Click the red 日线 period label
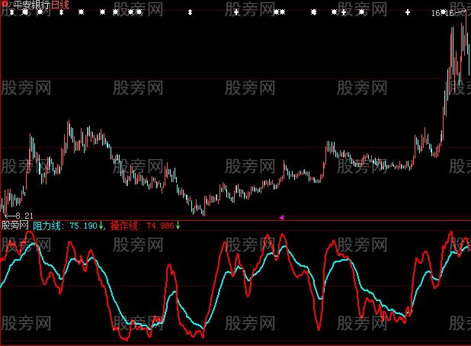The height and width of the screenshot is (346, 471). point(60,5)
